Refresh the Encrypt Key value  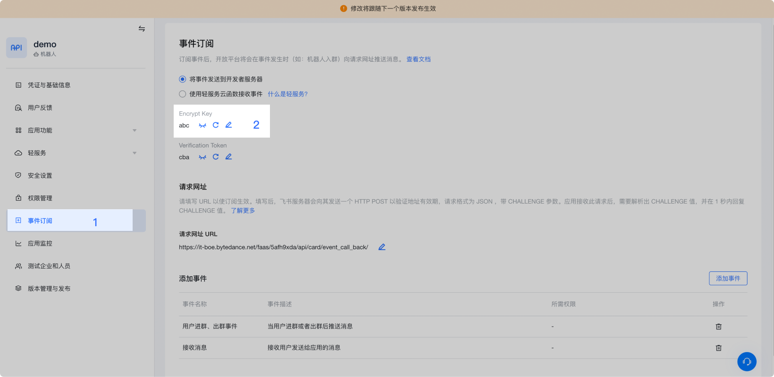pyautogui.click(x=216, y=125)
